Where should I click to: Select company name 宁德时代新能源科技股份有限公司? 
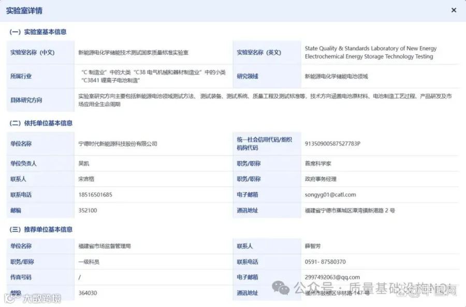pos(118,144)
